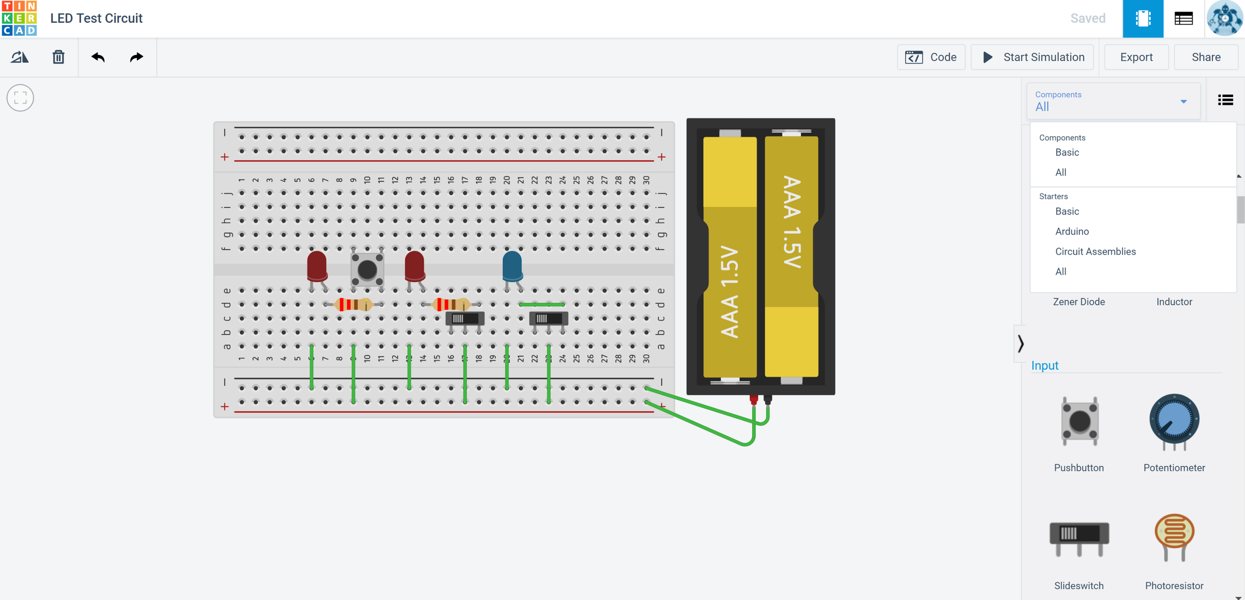Open the Code editor

coord(931,57)
